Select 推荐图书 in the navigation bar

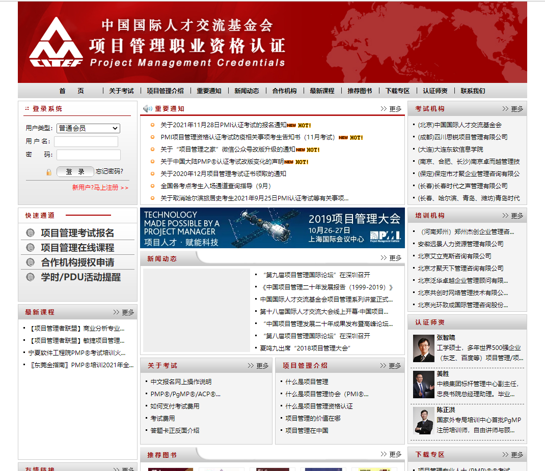point(360,91)
